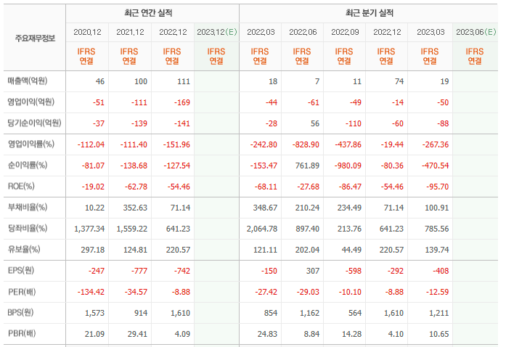Click the 2023.03 quarterly column header

[430, 32]
